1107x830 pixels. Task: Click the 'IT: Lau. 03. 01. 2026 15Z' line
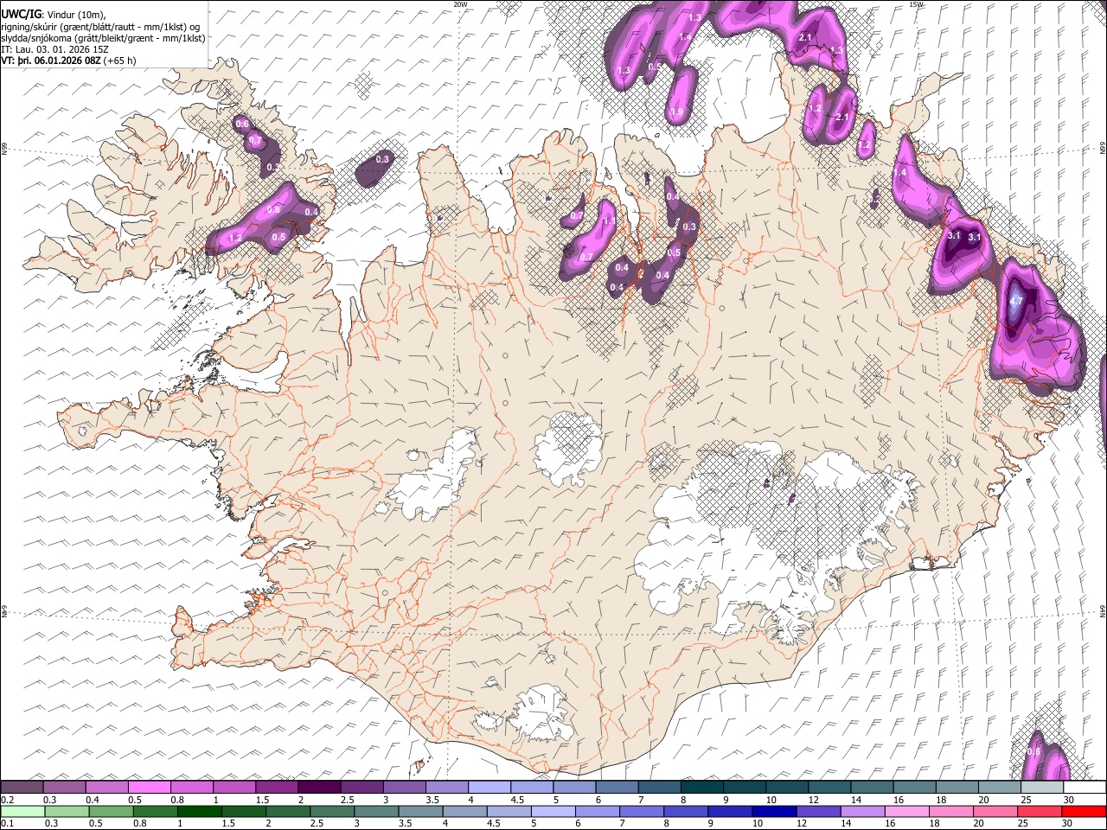[55, 49]
